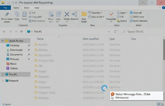Open file History
The image size is (165, 106).
[122, 21]
